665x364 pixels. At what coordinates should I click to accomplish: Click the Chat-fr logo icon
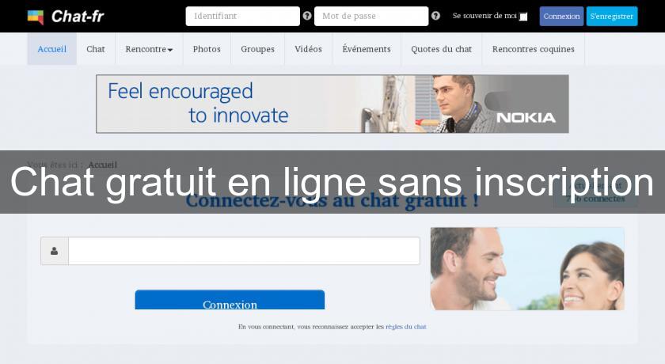(36, 17)
